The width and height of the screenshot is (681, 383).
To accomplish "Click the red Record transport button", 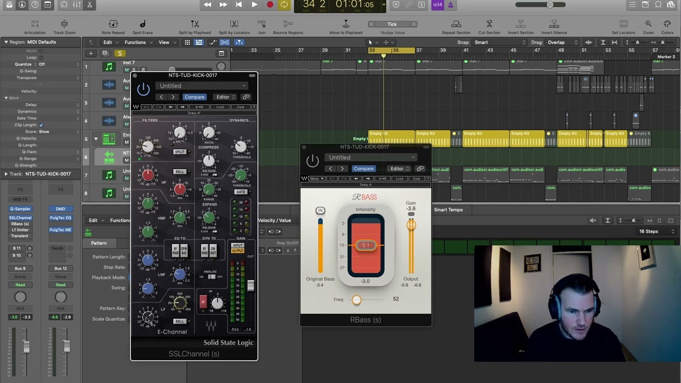I will coord(270,5).
